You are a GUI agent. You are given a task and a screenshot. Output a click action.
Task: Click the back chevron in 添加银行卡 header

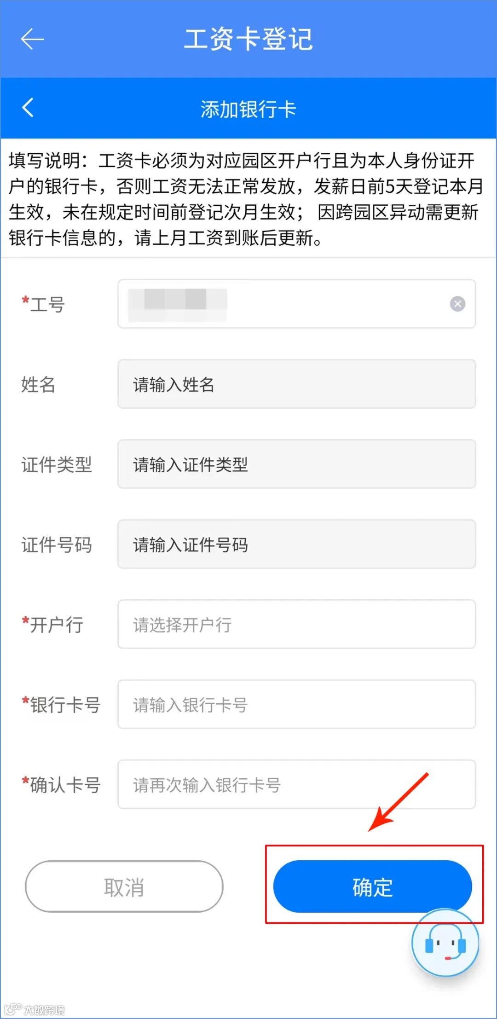click(x=28, y=108)
